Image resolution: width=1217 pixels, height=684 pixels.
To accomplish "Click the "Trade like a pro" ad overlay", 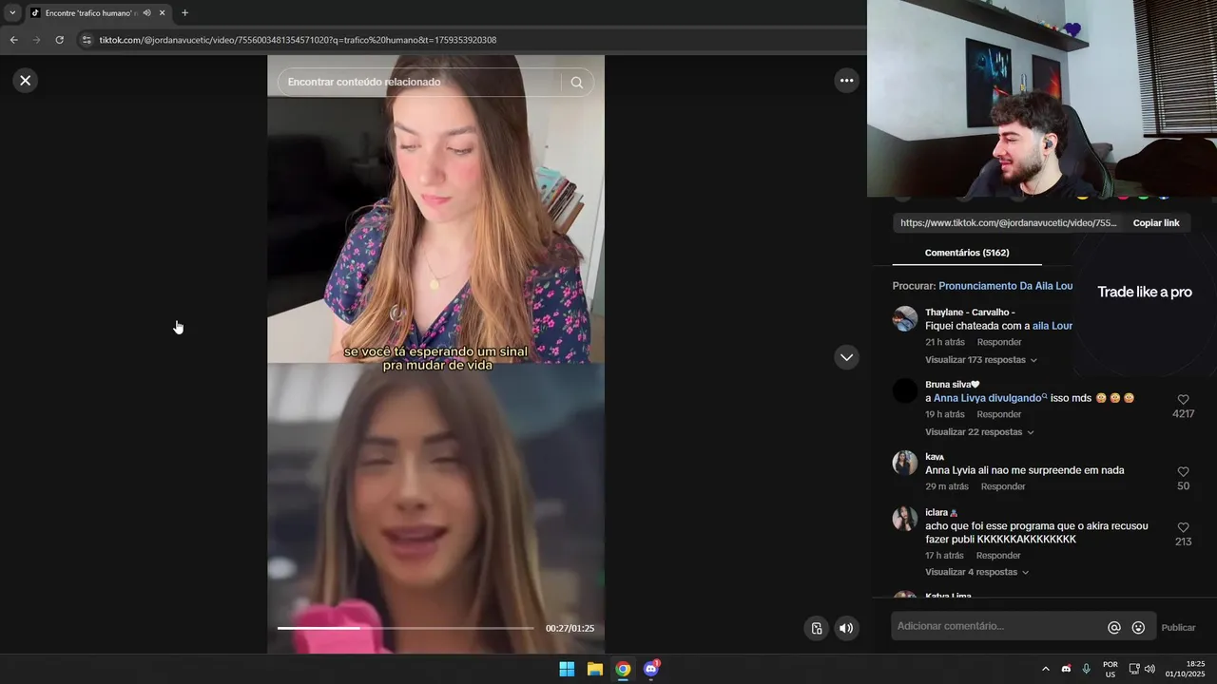I will [x=1145, y=292].
